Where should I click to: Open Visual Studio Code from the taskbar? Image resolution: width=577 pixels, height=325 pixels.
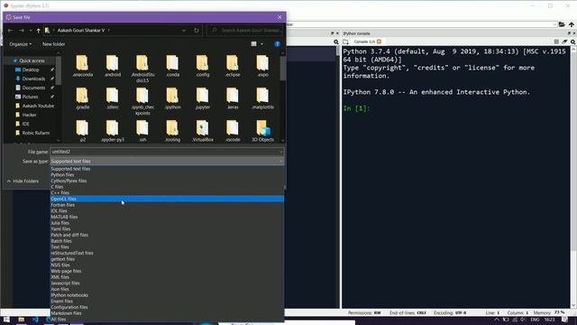[x=35, y=320]
